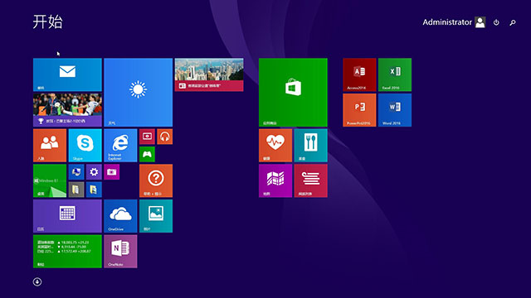This screenshot has height=298, width=531.
Task: Open the People tile
Action: pos(50,146)
